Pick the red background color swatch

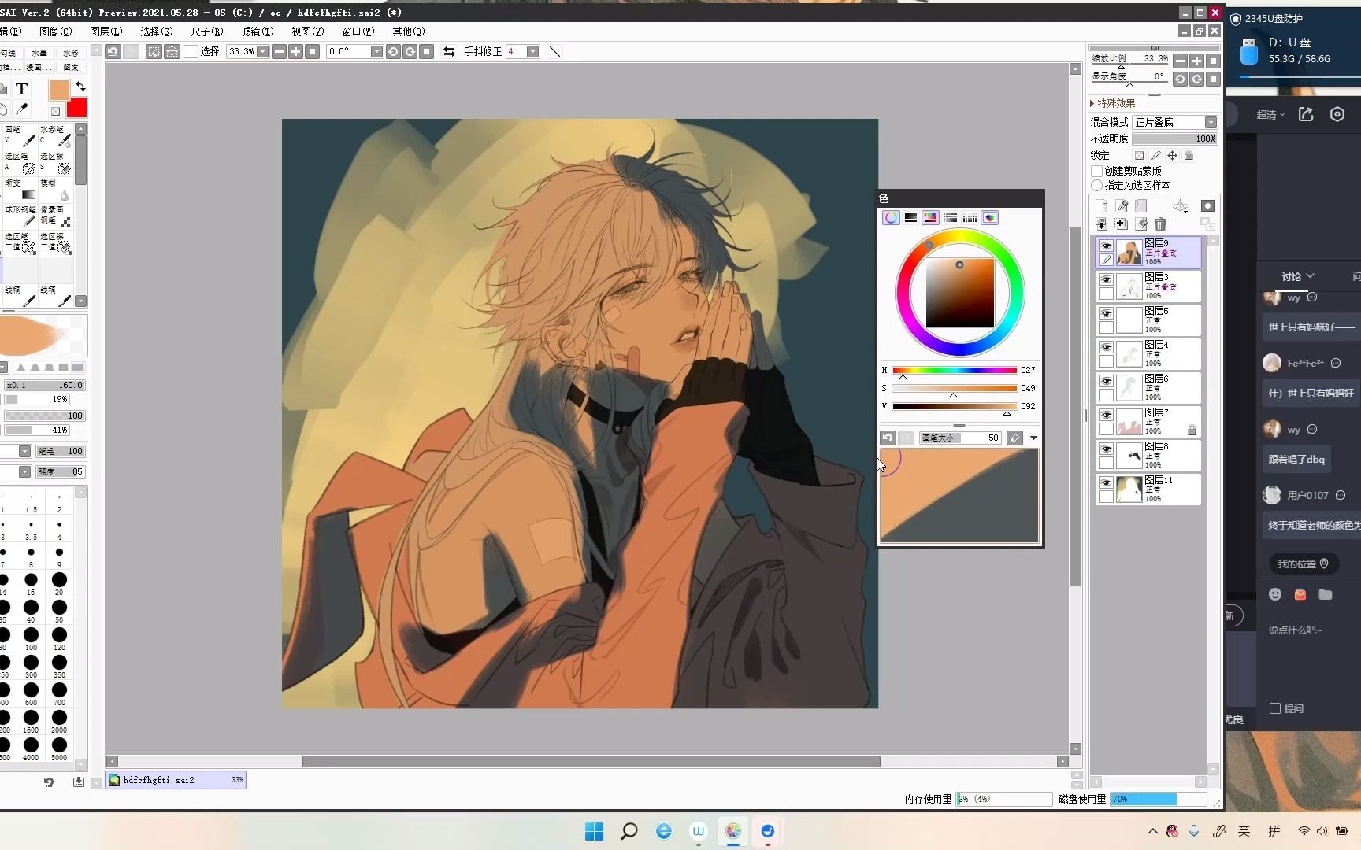click(x=77, y=108)
